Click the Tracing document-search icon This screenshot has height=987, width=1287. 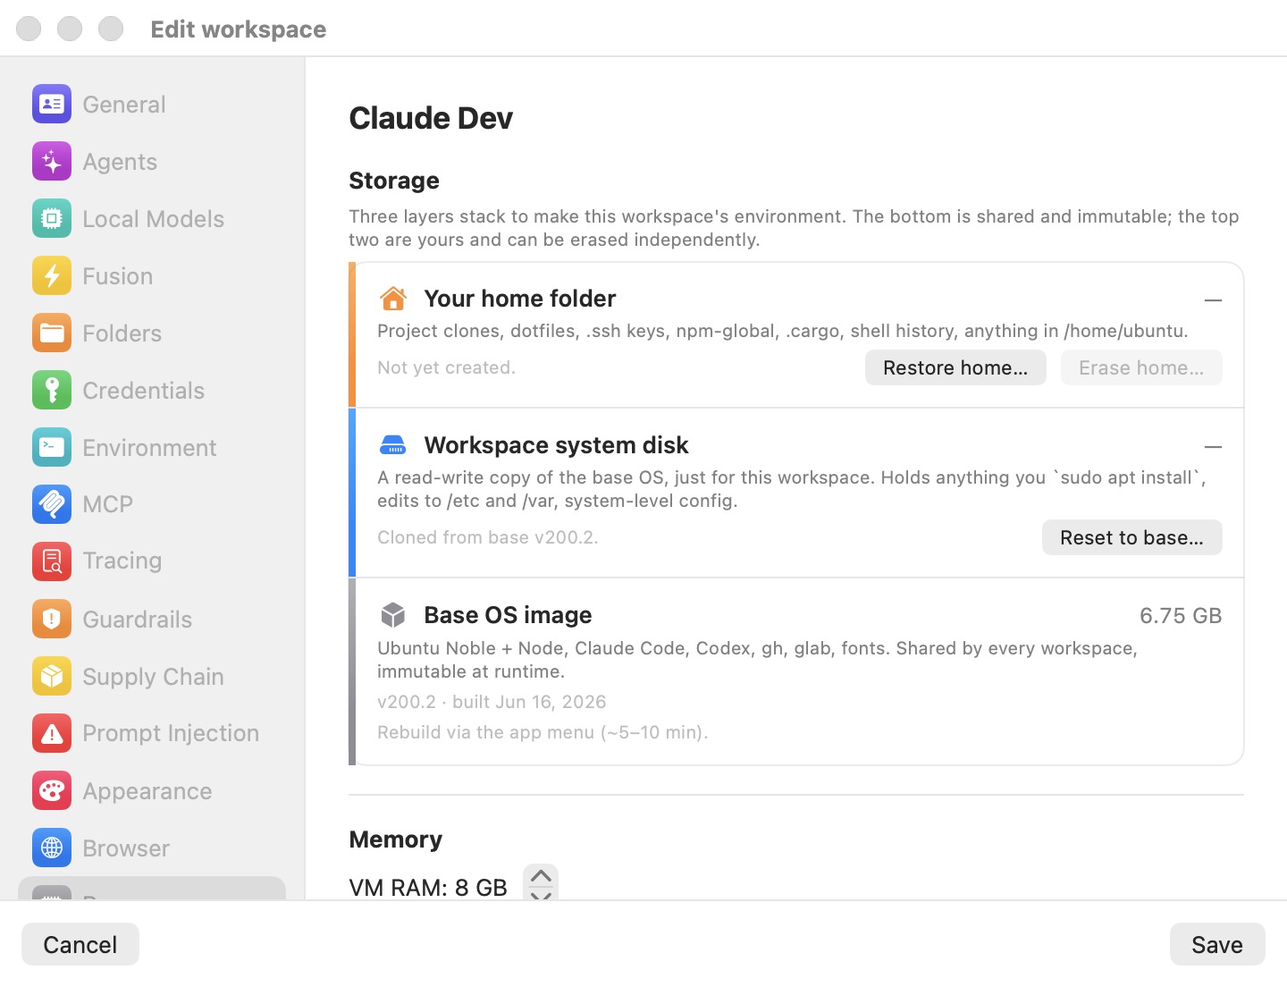tap(52, 561)
